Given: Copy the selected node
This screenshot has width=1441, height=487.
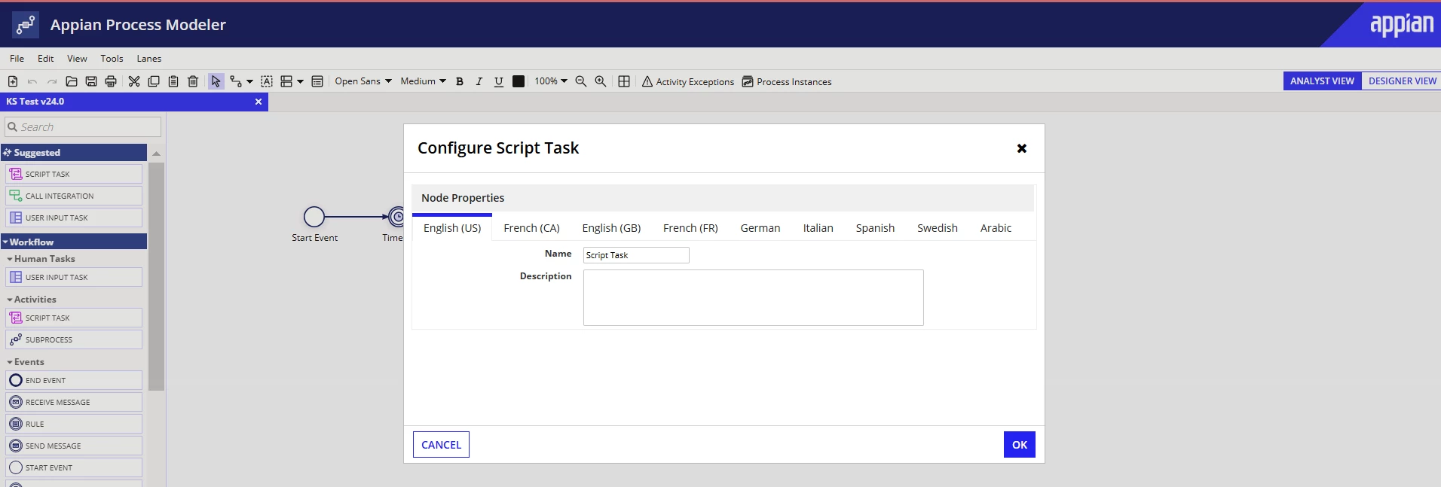Looking at the screenshot, I should [x=154, y=81].
